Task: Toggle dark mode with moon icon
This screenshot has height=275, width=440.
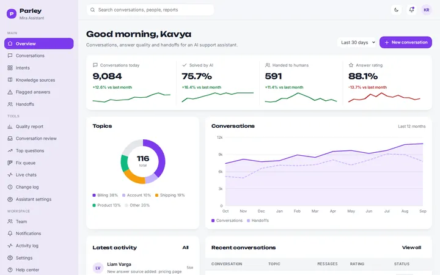Action: pos(396,10)
